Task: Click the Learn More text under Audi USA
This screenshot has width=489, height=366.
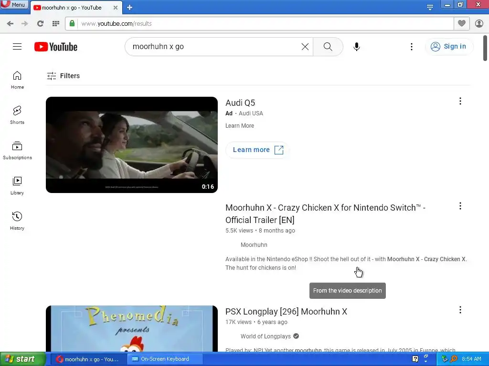Action: (x=240, y=126)
